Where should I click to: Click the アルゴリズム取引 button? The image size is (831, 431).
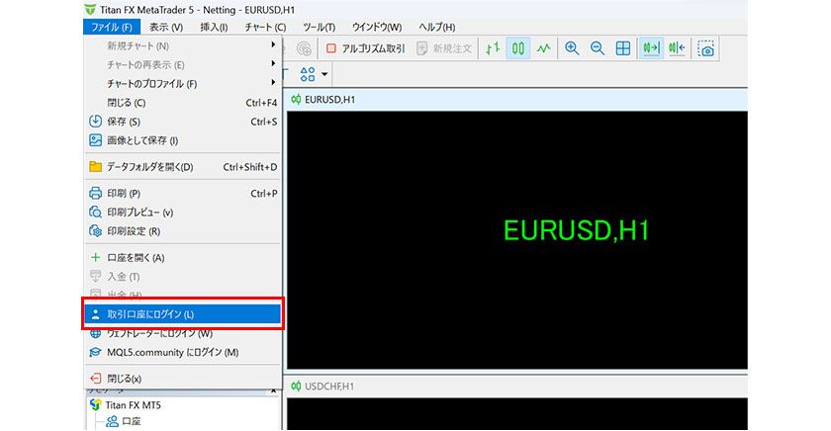click(x=366, y=47)
